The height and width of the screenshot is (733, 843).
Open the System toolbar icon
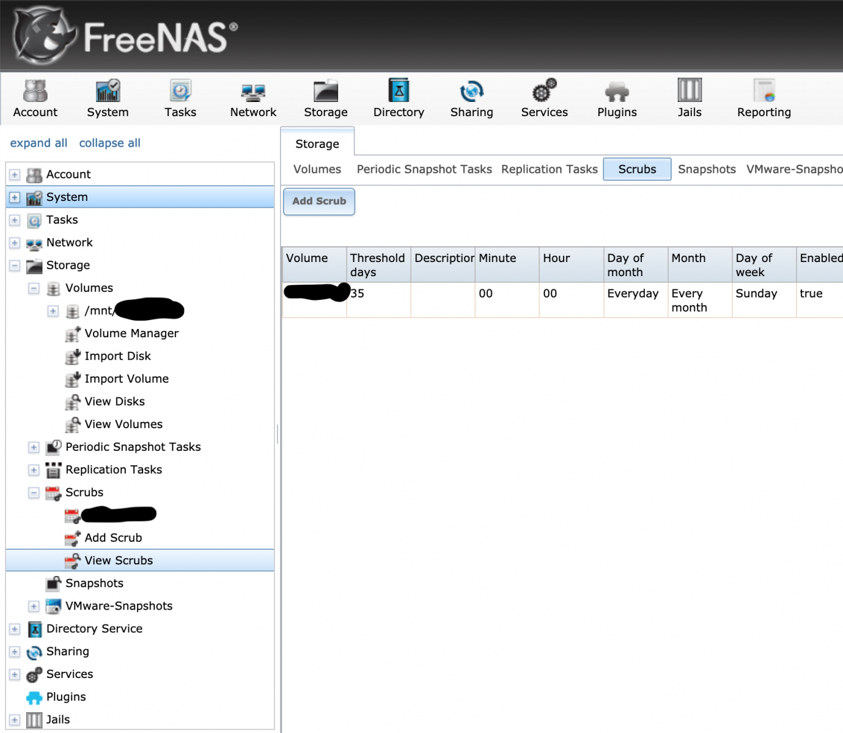pyautogui.click(x=108, y=98)
